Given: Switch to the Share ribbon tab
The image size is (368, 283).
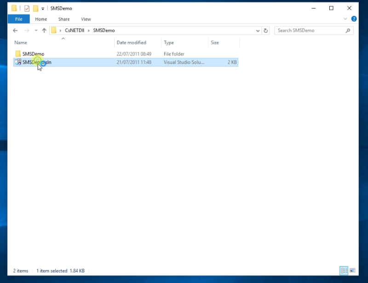Looking at the screenshot, I should tap(63, 19).
